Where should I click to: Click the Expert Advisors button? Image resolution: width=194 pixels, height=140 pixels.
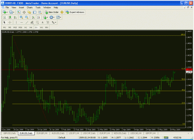(x=75, y=12)
